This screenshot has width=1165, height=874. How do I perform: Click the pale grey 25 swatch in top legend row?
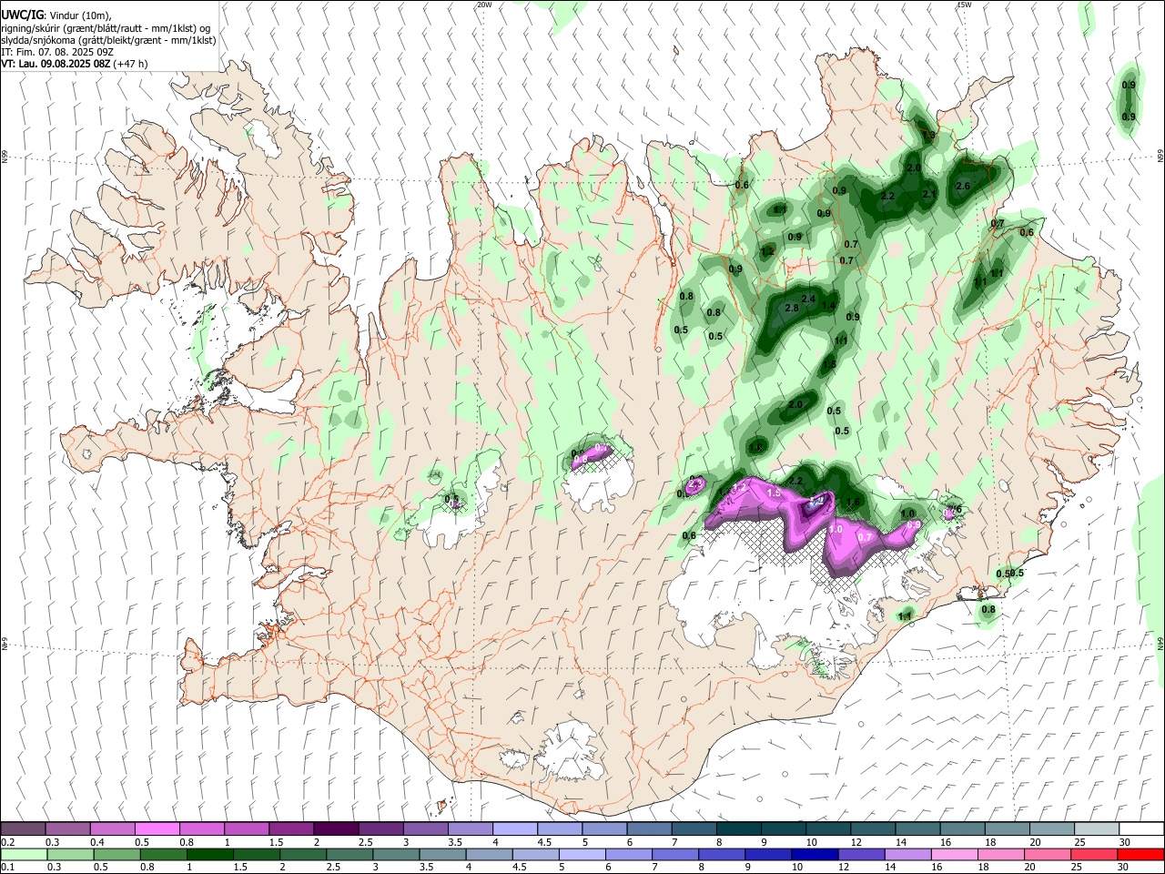coord(1097,828)
